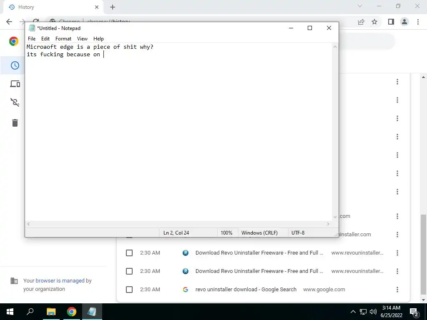The image size is (427, 320).
Task: Open the crossed-out sync icon in sidebar
Action: (15, 102)
